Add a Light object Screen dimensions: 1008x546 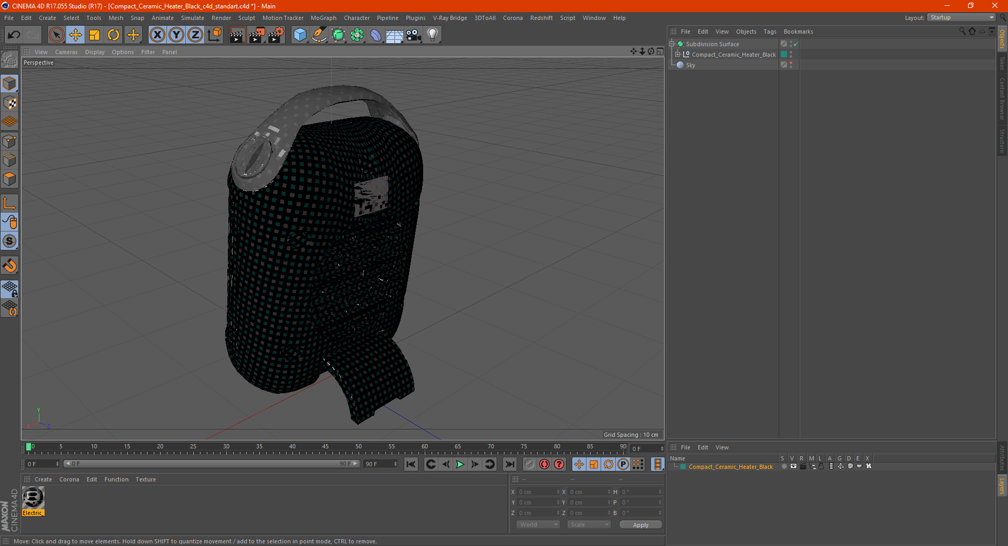432,35
